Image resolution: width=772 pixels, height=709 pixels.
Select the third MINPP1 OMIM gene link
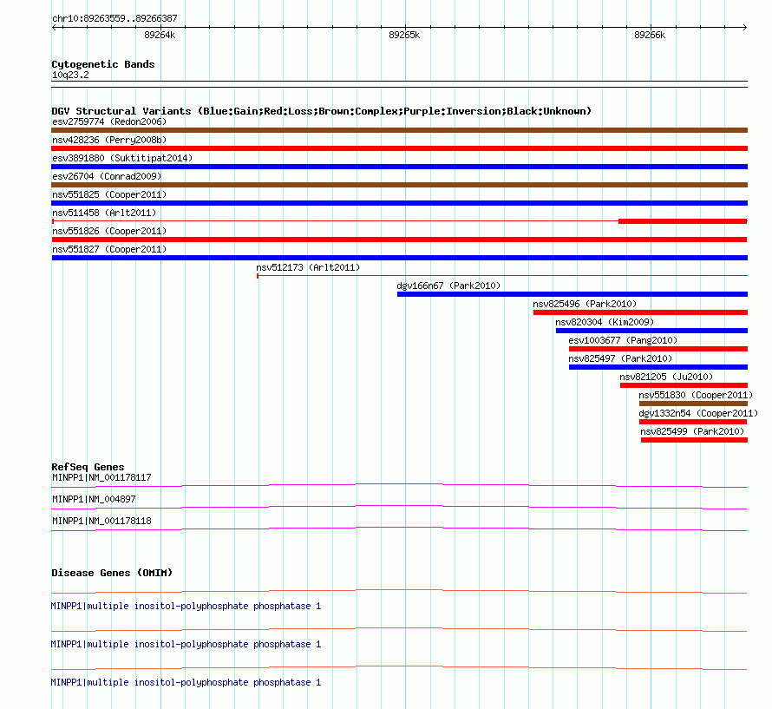[186, 682]
